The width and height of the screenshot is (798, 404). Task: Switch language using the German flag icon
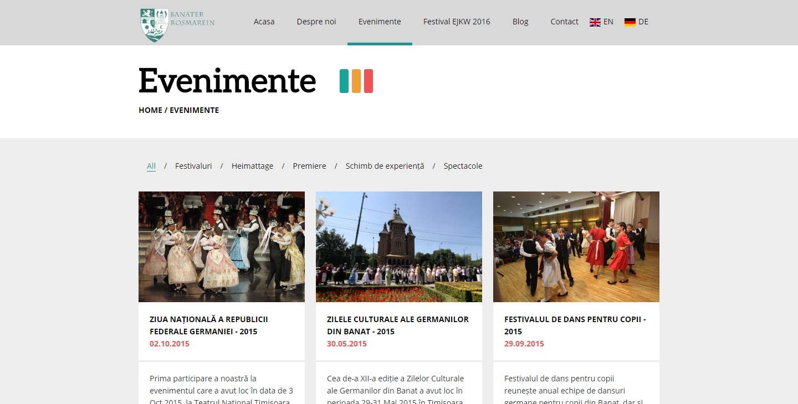coord(630,22)
